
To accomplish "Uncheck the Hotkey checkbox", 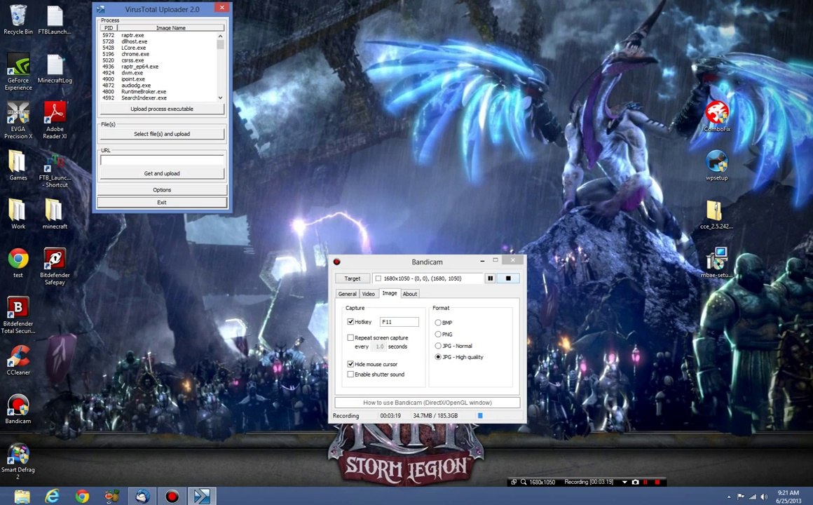I will (350, 322).
